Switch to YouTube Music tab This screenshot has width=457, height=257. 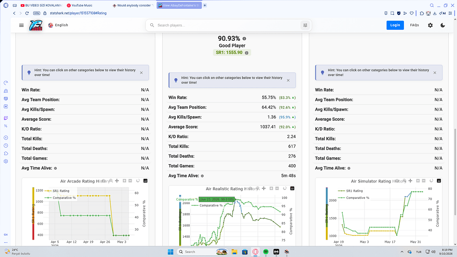pos(80,5)
